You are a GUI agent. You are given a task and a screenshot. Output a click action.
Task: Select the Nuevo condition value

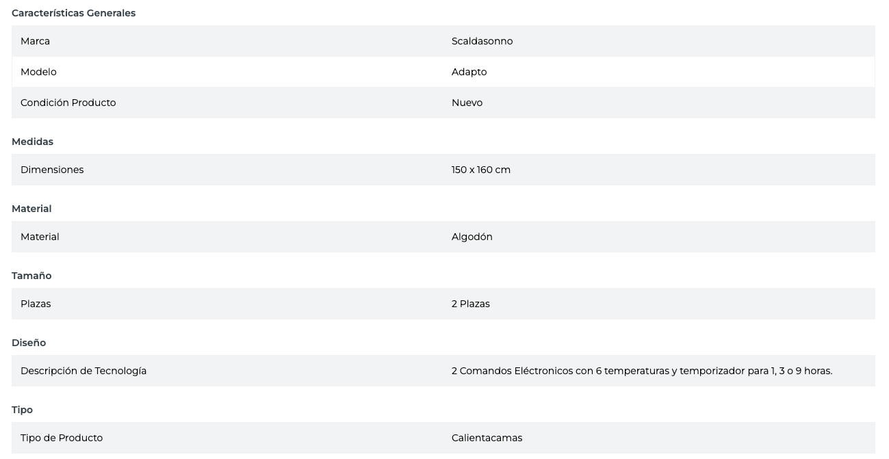pyautogui.click(x=467, y=103)
